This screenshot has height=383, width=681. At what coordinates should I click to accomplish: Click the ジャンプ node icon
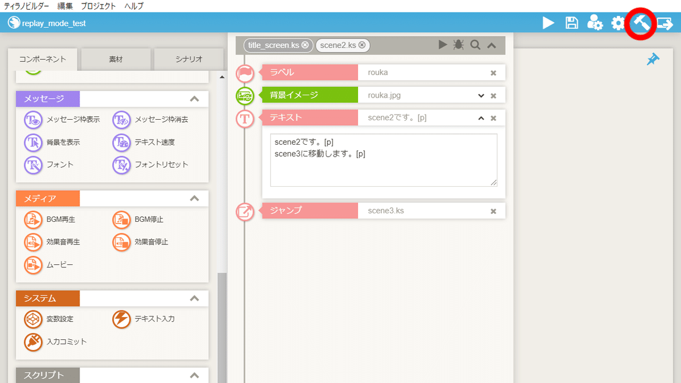tap(245, 211)
